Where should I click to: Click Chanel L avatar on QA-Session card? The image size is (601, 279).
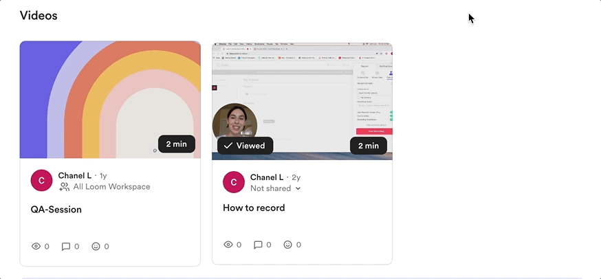42,181
